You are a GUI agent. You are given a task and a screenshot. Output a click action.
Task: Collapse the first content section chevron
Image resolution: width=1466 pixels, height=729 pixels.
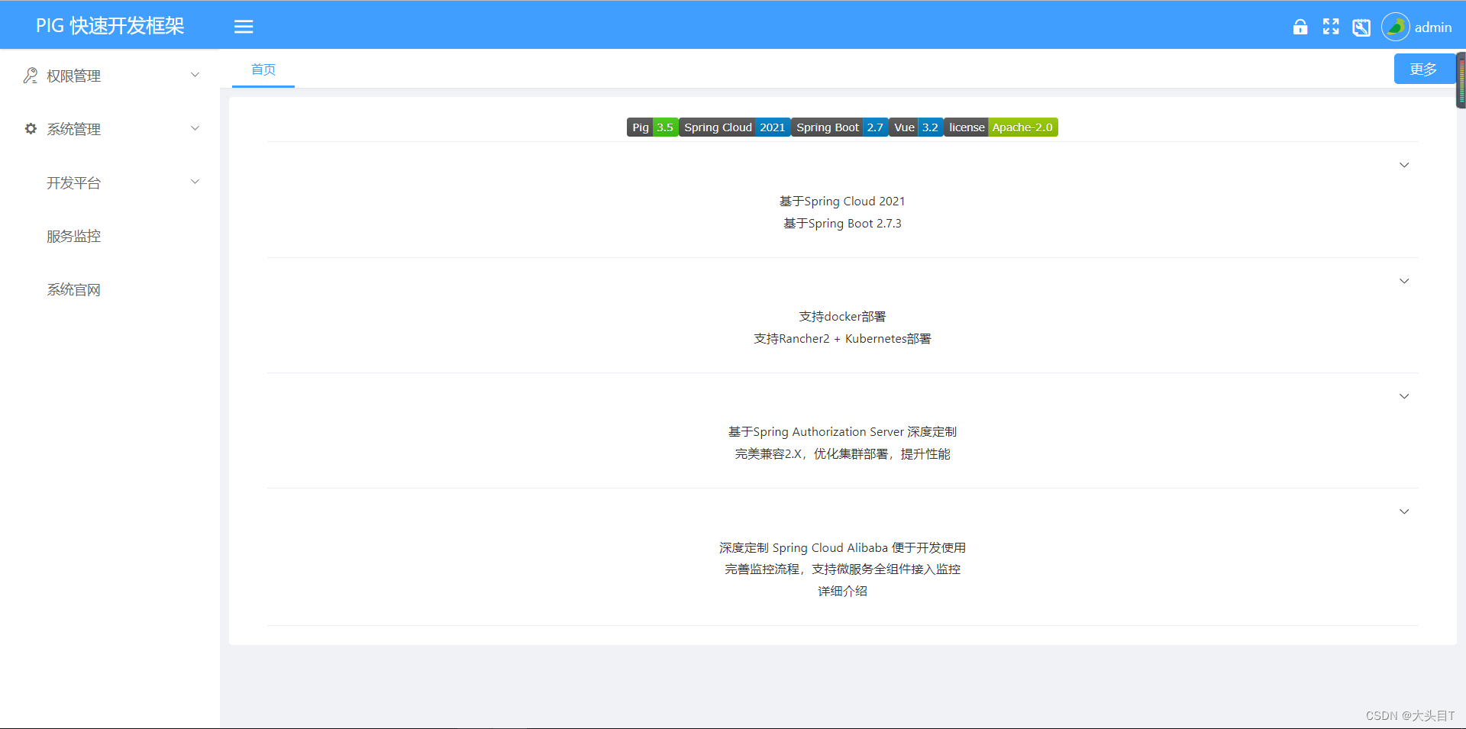point(1404,164)
